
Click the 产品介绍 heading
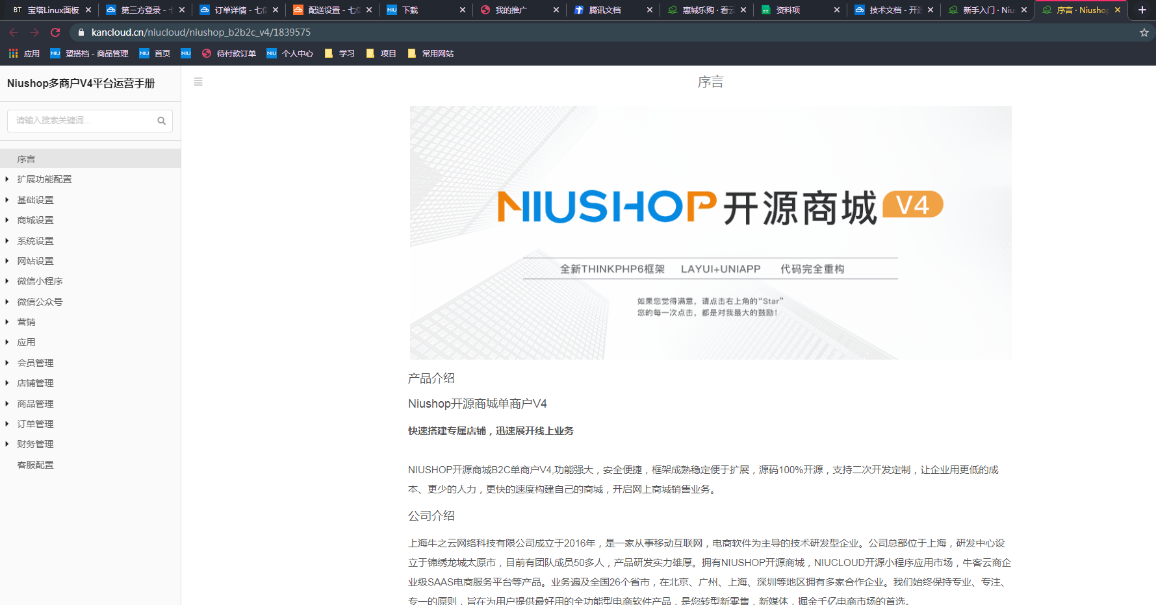tap(431, 378)
